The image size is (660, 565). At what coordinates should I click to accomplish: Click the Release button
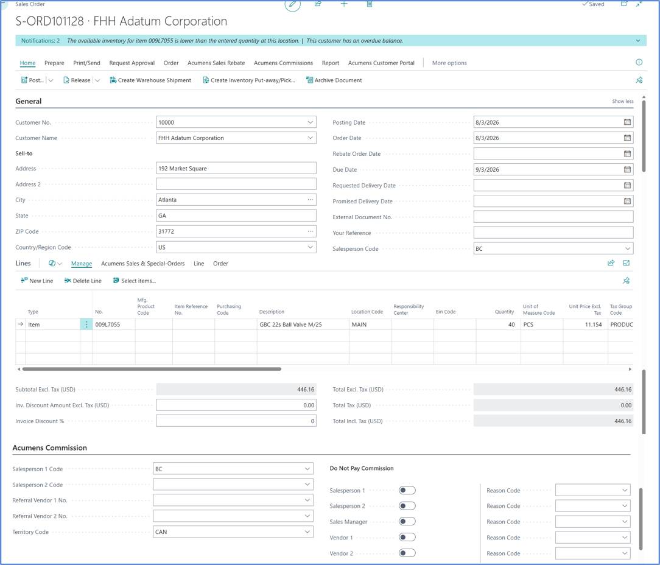[x=77, y=80]
